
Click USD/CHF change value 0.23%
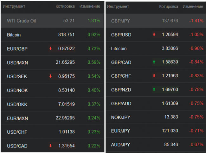click(x=94, y=132)
